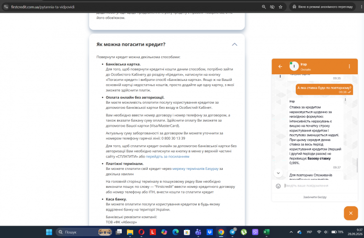
Task: Click the sent message 'А яка ставка буде по повторному?'
Action: pos(324,88)
